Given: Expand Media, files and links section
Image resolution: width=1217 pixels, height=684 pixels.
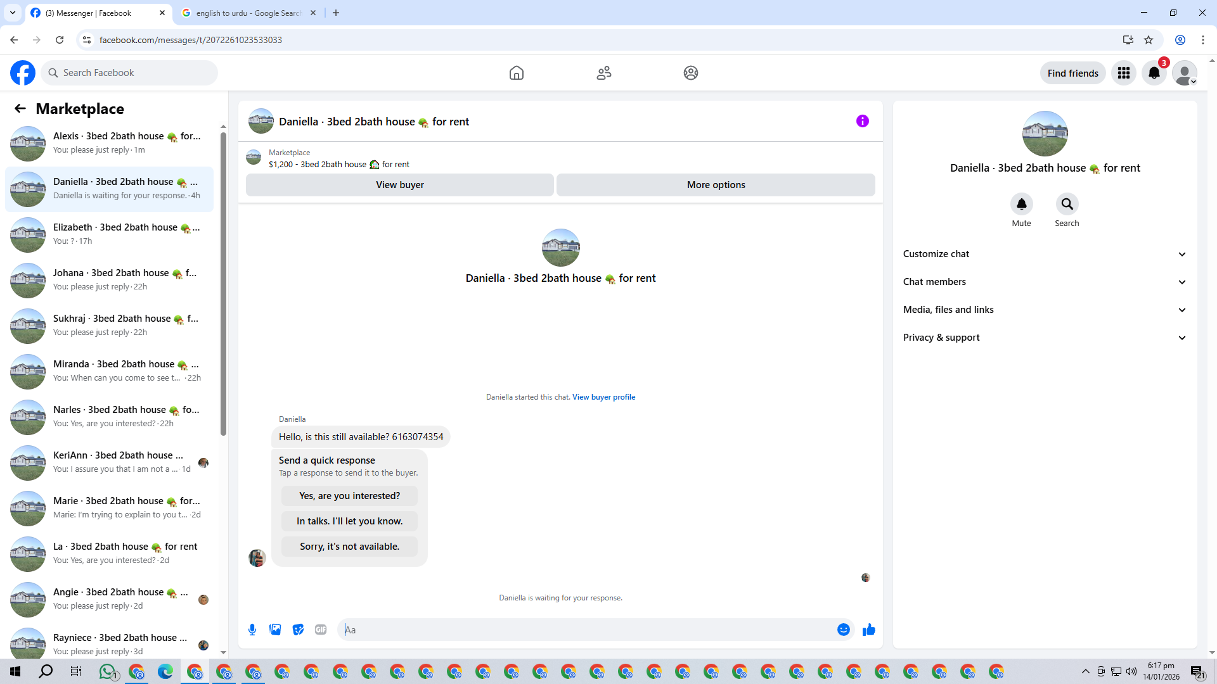Looking at the screenshot, I should tap(1044, 310).
